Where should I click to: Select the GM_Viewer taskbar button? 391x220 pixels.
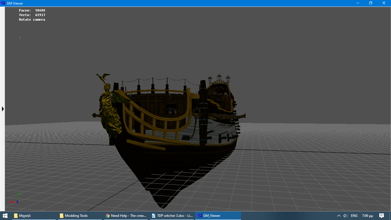coord(218,216)
